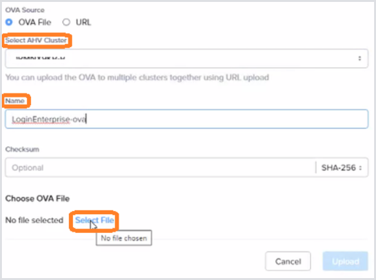The image size is (376, 280).
Task: Click the 'Choose OVA File' heading
Action: pos(37,199)
